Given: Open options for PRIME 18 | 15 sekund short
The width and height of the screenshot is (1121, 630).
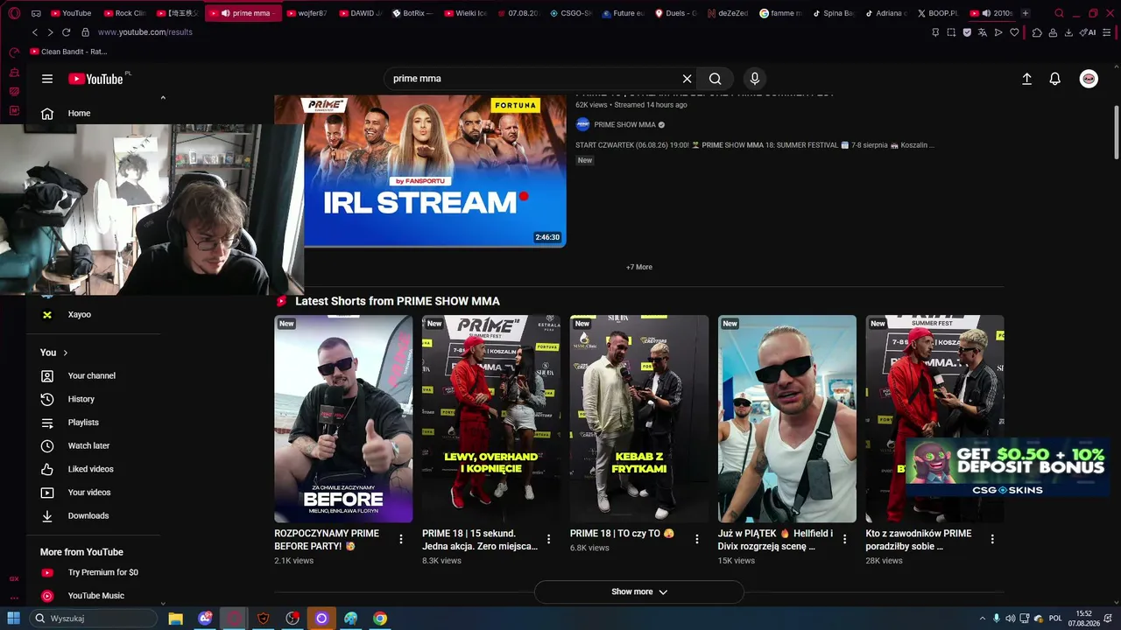Looking at the screenshot, I should pyautogui.click(x=549, y=539).
